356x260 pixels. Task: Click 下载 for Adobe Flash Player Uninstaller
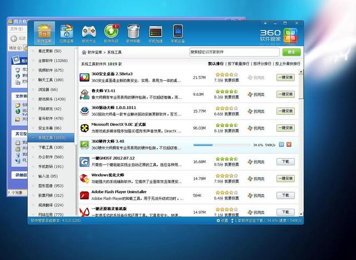tap(285, 195)
